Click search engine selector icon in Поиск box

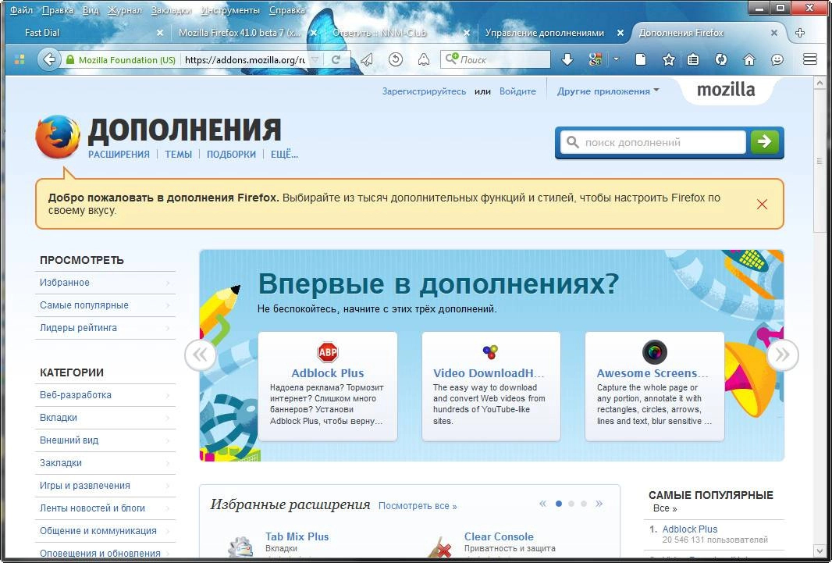[x=452, y=59]
